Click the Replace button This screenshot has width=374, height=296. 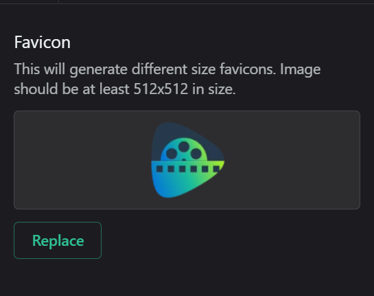click(x=58, y=240)
